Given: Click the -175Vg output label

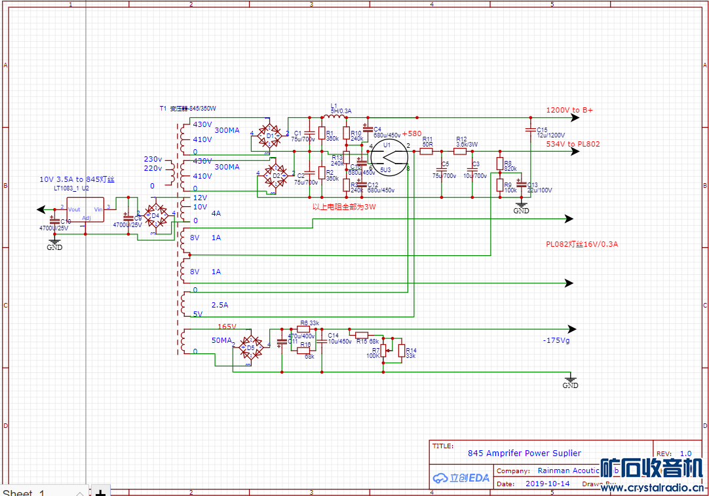Looking at the screenshot, I should [x=556, y=340].
